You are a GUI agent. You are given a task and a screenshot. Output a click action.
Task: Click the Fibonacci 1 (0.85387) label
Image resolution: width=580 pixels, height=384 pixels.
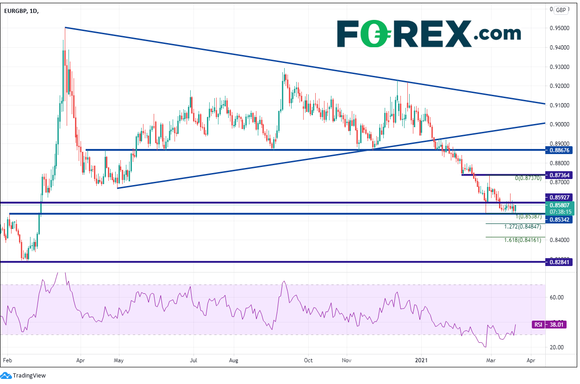pos(528,217)
